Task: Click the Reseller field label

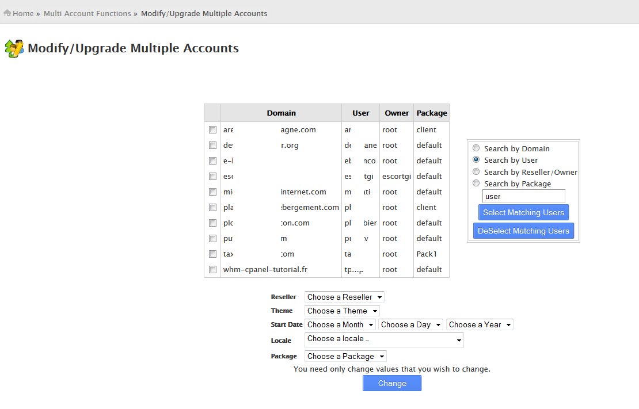Action: tap(284, 297)
